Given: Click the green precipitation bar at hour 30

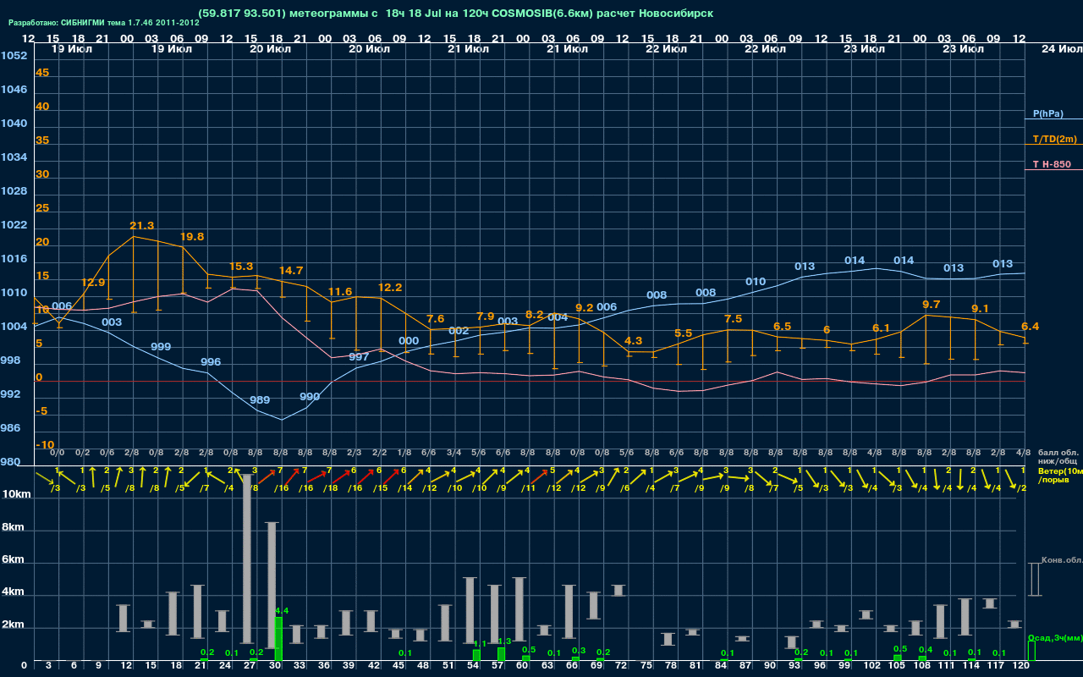Looking at the screenshot, I should click(x=278, y=639).
